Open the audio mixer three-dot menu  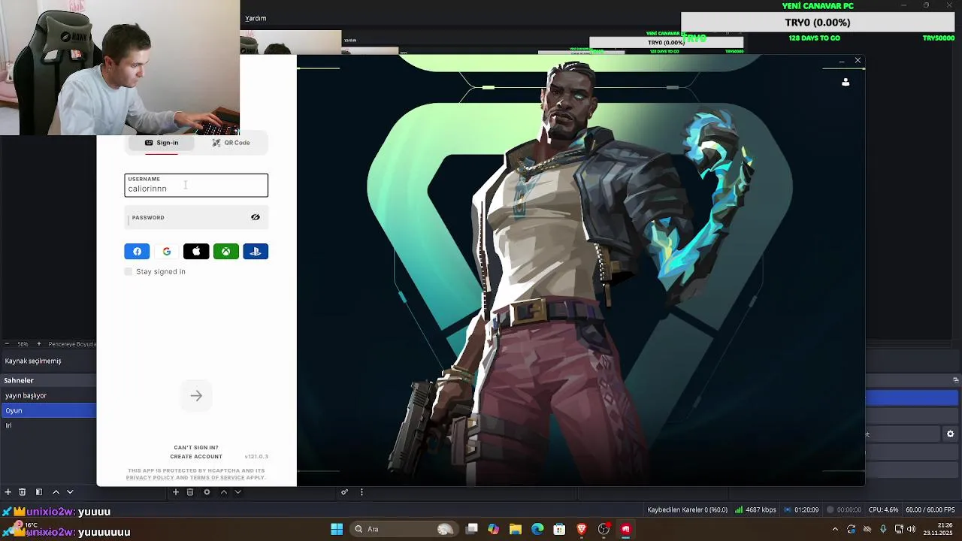click(x=362, y=492)
